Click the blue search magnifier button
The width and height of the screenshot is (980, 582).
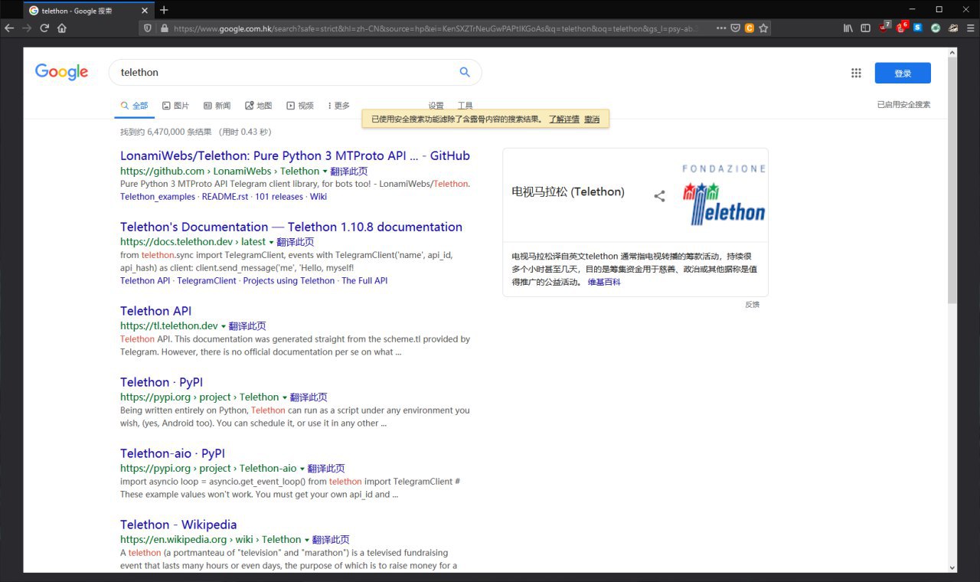click(x=465, y=72)
